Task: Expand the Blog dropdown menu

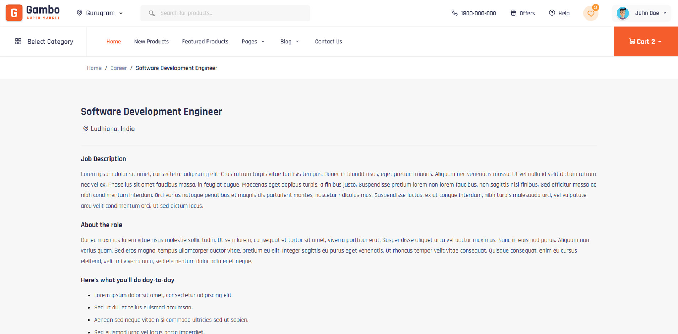Action: pyautogui.click(x=290, y=42)
